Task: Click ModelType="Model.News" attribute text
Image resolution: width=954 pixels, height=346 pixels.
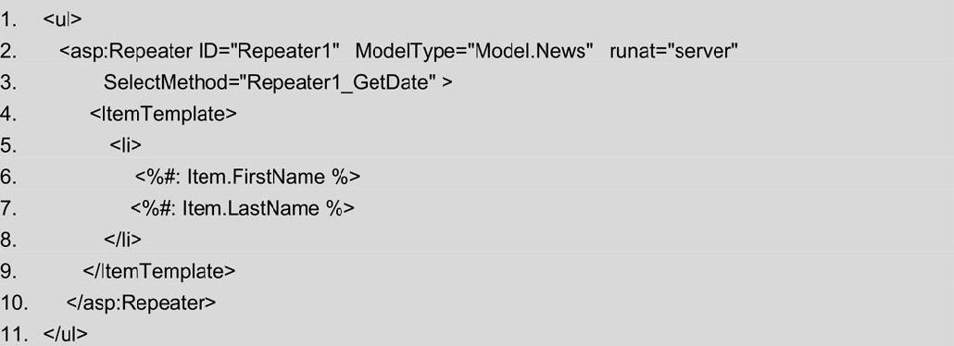Action: pyautogui.click(x=474, y=52)
